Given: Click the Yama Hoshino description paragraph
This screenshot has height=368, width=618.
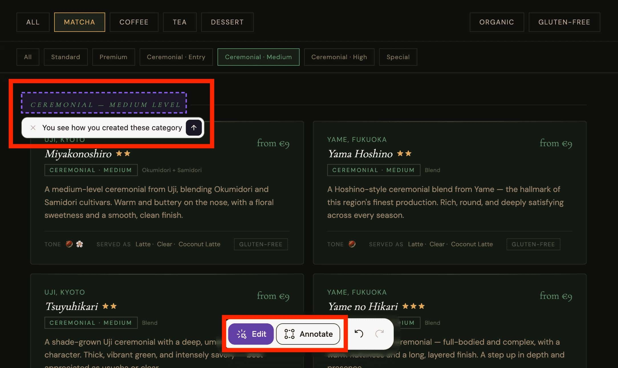Looking at the screenshot, I should click(445, 202).
